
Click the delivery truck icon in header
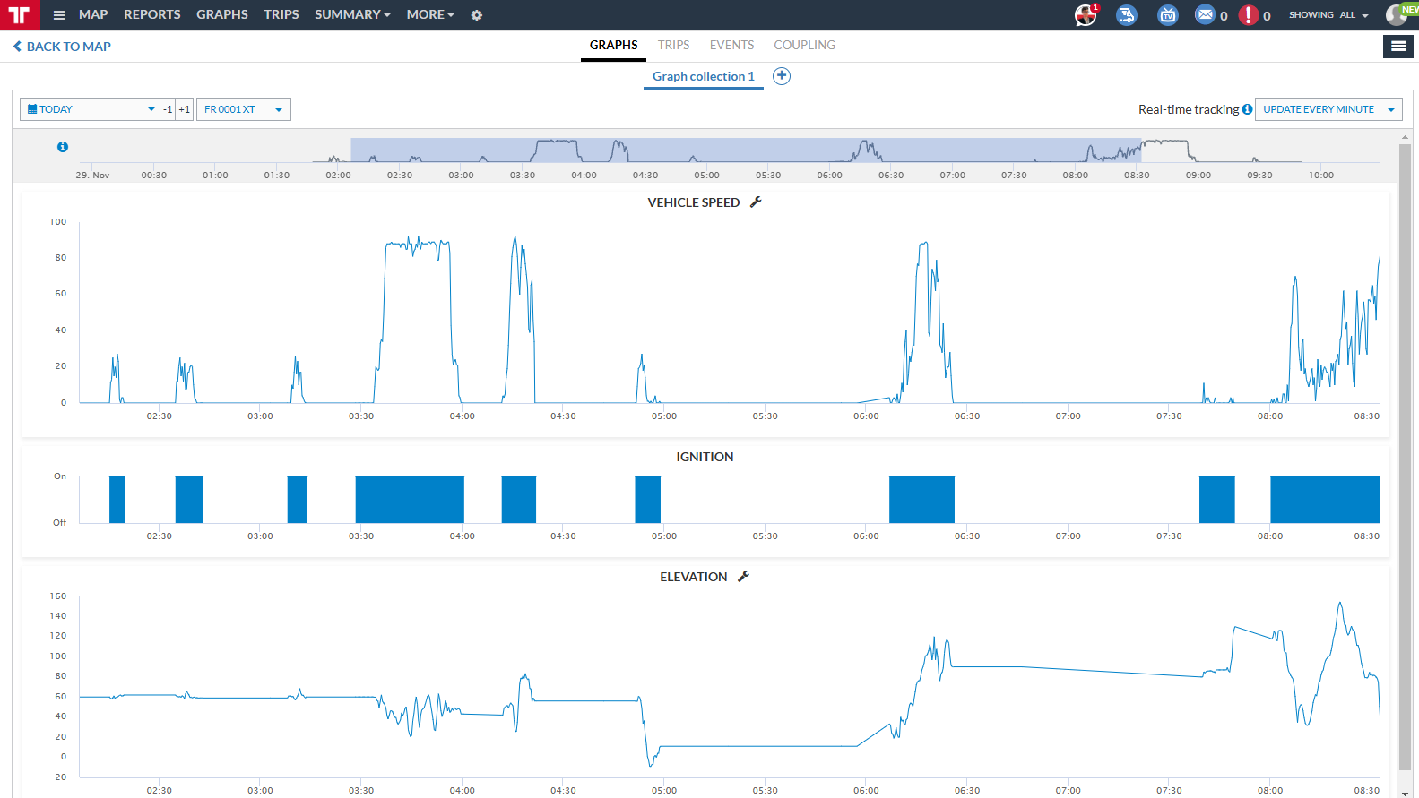pos(1127,15)
